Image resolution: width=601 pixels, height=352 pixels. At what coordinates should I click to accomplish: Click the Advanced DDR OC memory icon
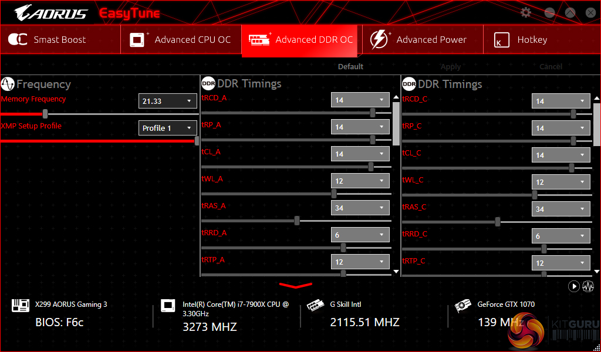click(x=259, y=39)
